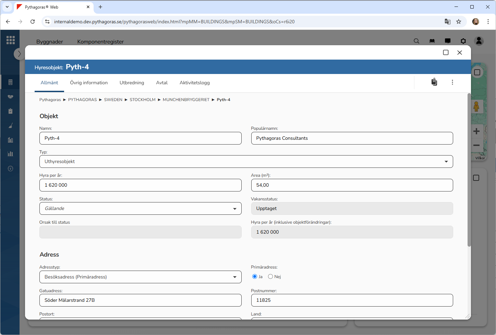Select the Ja radio button for Primäradress
This screenshot has height=335, width=496.
pos(255,276)
